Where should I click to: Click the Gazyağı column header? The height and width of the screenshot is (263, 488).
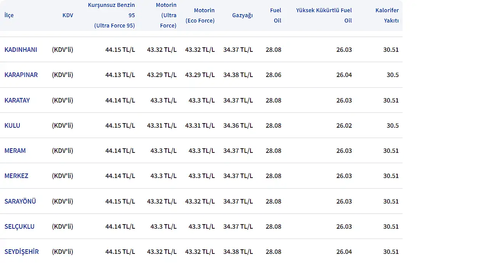242,15
